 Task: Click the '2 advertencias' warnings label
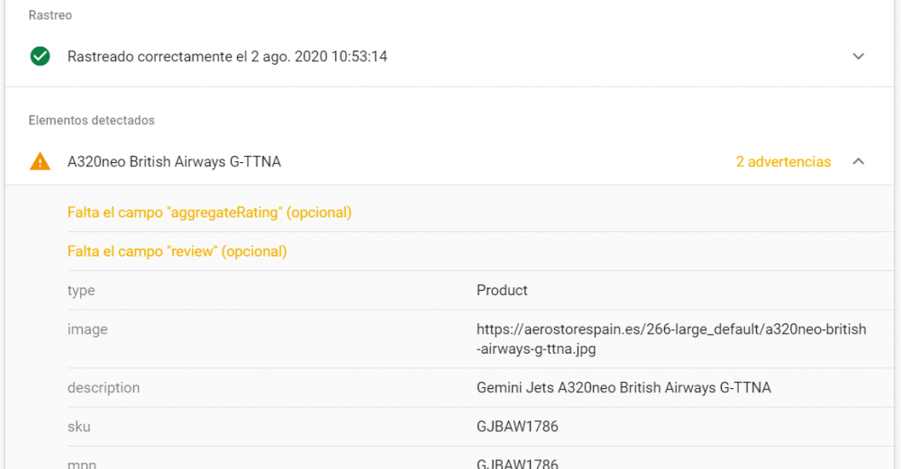783,162
